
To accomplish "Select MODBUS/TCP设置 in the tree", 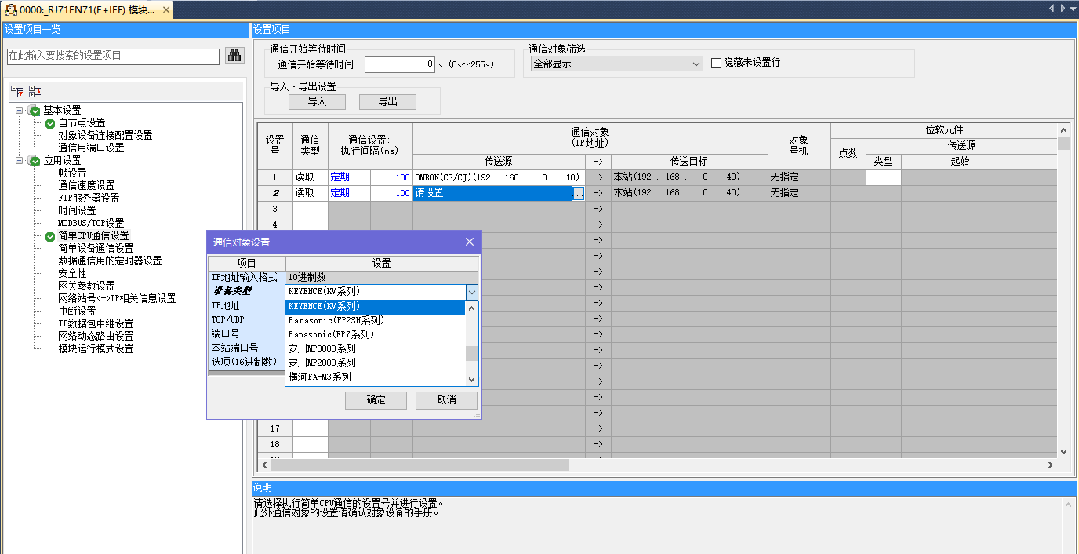I will pyautogui.click(x=91, y=223).
